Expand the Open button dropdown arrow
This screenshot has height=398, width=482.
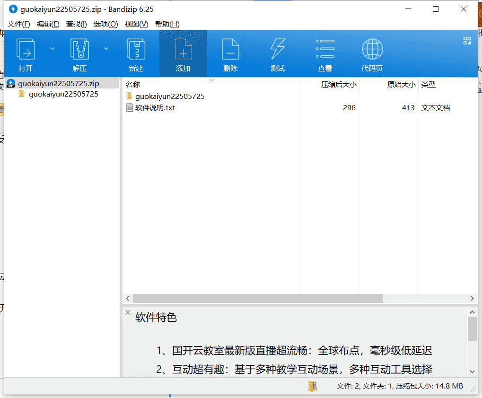(52, 49)
